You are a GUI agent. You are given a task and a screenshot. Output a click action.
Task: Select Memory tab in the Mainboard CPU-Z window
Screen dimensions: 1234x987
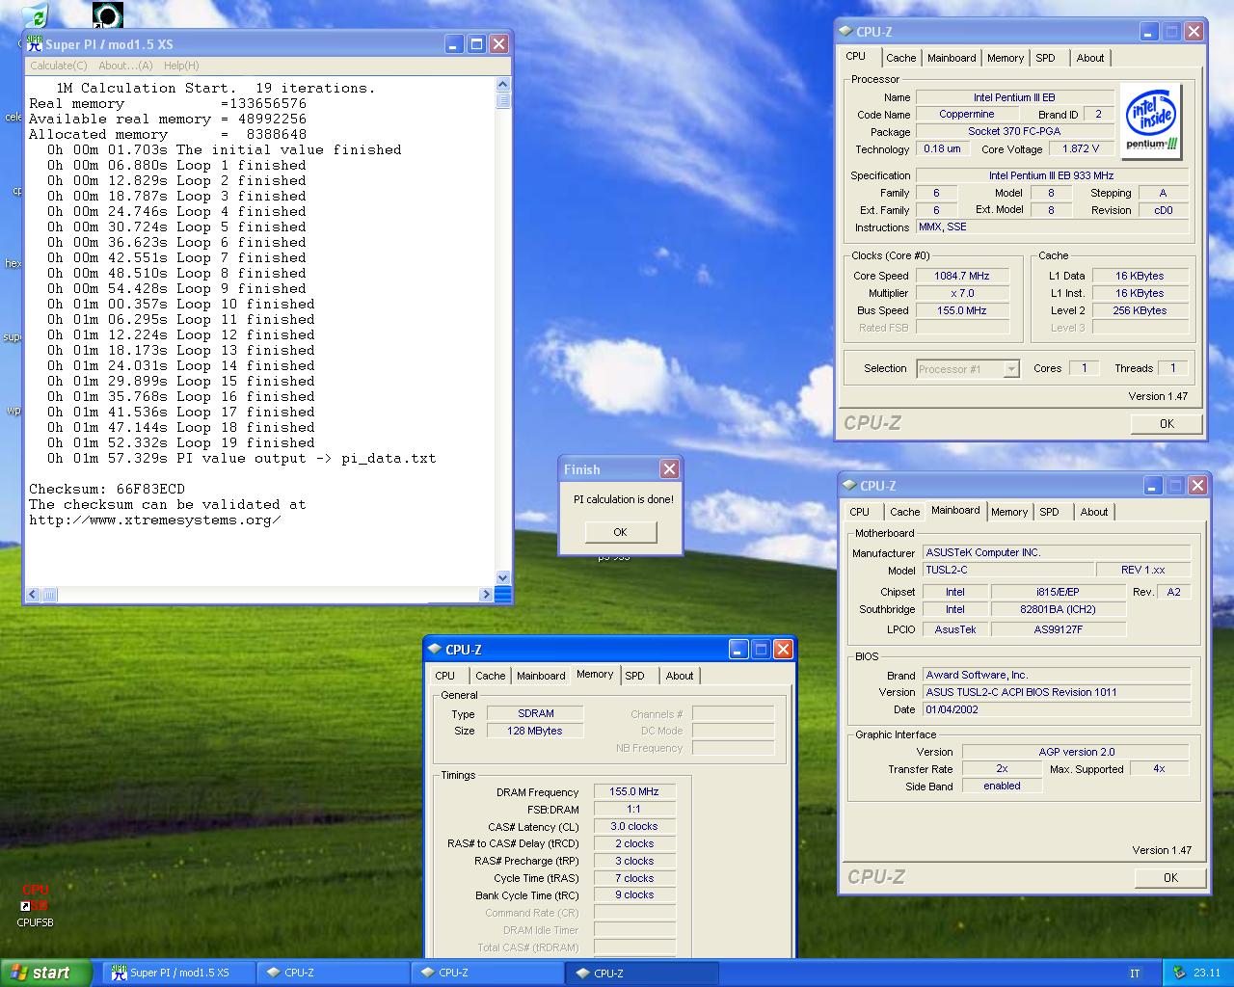(x=1009, y=512)
